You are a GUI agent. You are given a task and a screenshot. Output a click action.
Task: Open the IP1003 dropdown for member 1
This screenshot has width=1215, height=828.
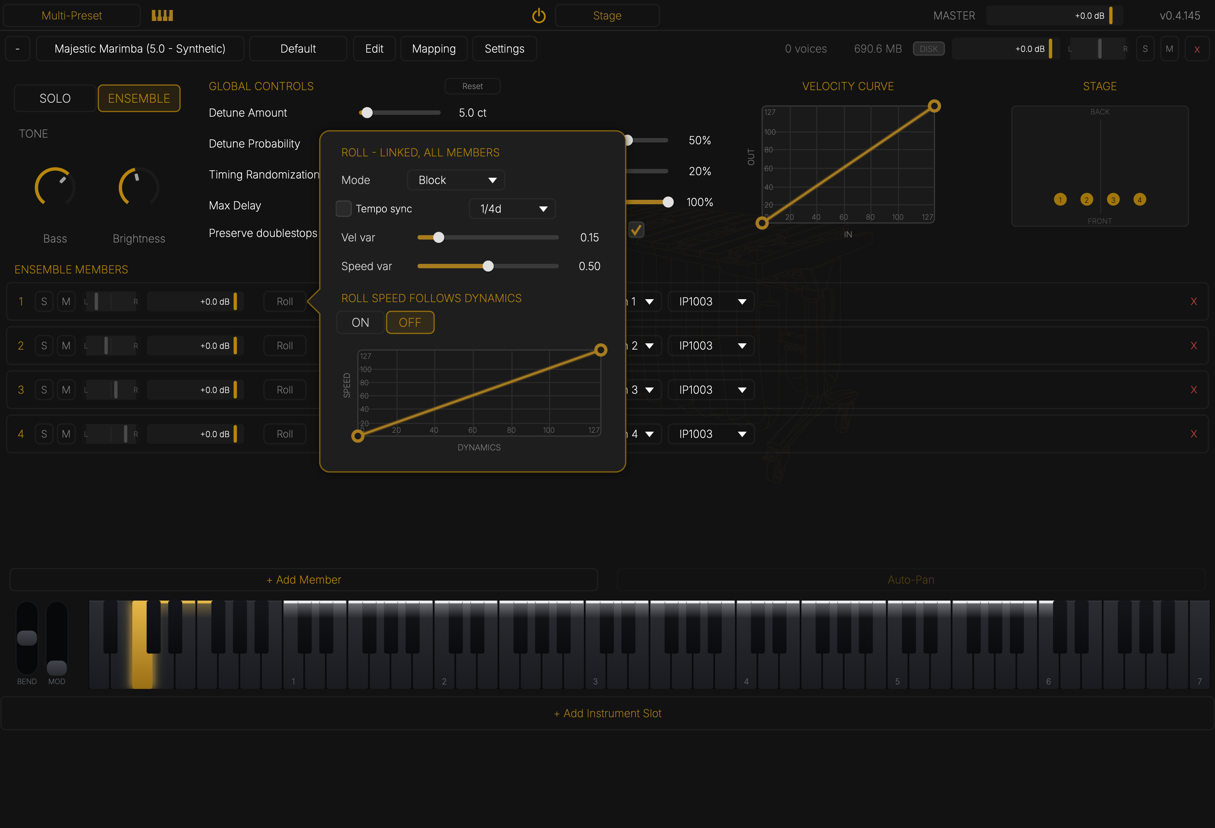point(711,301)
